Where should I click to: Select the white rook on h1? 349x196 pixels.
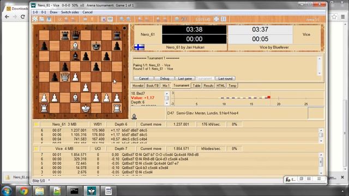(x=117, y=108)
